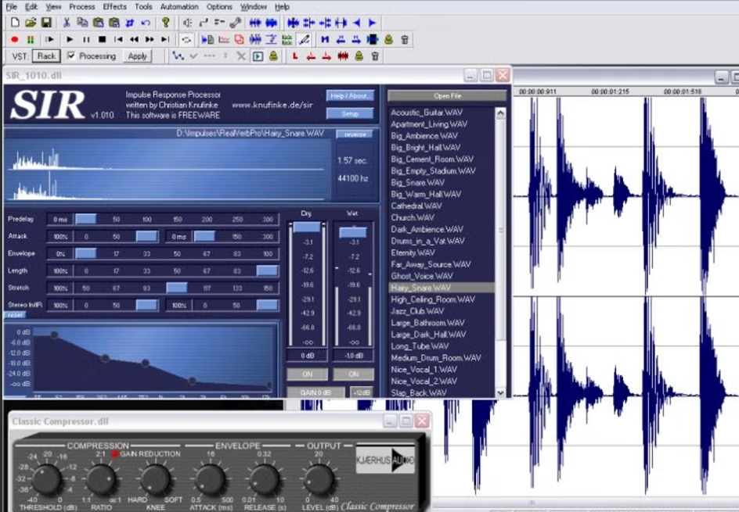Image resolution: width=739 pixels, height=512 pixels.
Task: Copy the selection from the main toolbar
Action: (x=82, y=23)
